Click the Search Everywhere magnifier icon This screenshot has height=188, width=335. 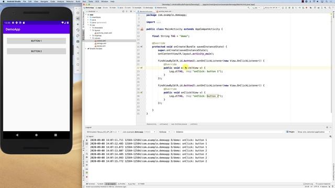coord(330,8)
